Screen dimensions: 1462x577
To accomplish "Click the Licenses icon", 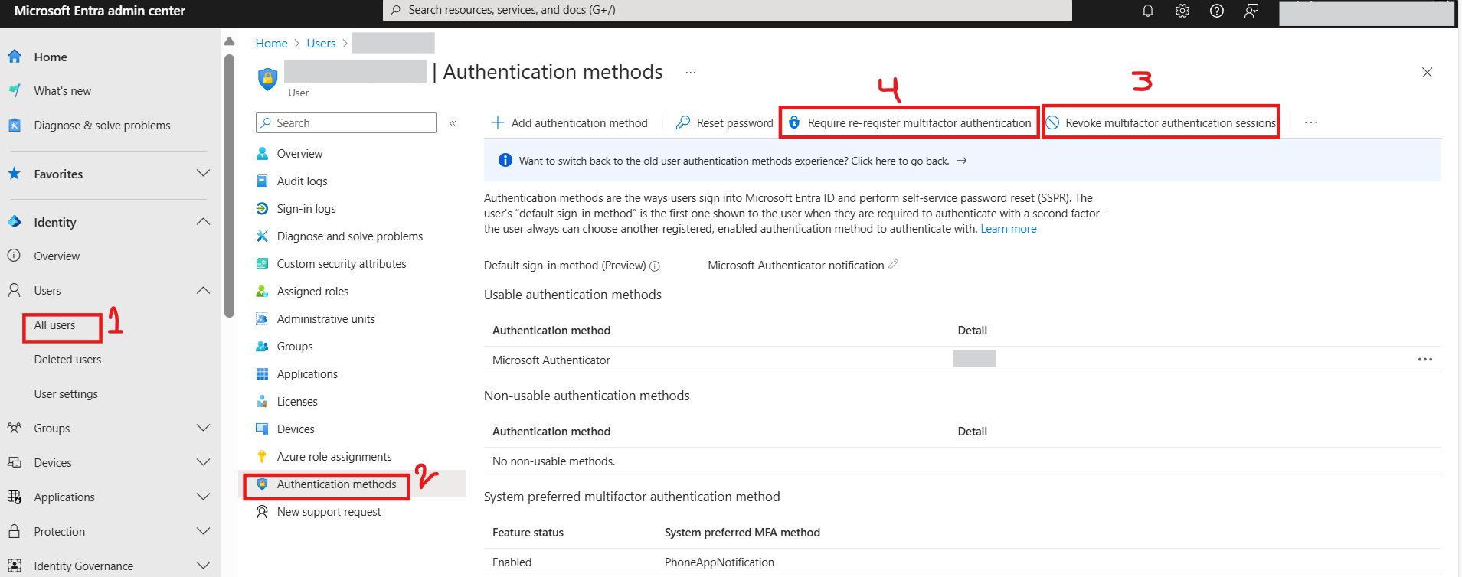I will [x=262, y=402].
